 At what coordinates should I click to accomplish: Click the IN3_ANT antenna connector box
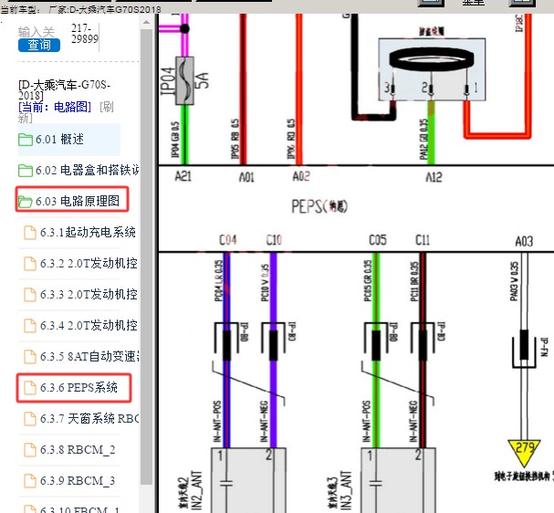(x=398, y=480)
